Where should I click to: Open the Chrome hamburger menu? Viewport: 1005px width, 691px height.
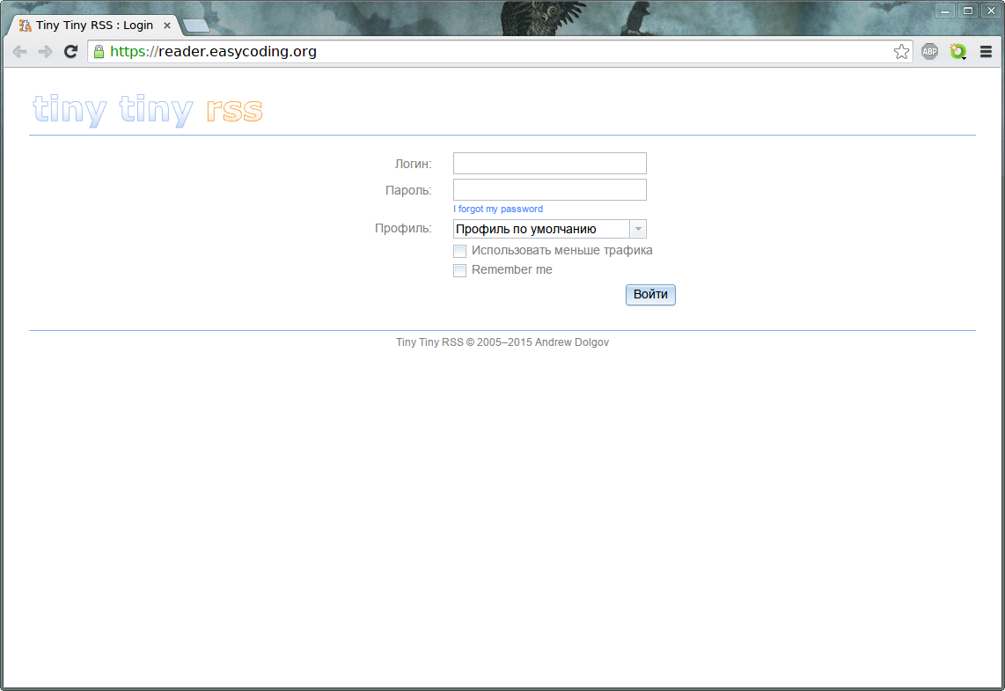pyautogui.click(x=987, y=52)
